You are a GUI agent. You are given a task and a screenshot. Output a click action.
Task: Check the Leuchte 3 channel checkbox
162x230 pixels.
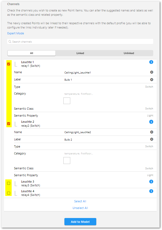point(9,183)
